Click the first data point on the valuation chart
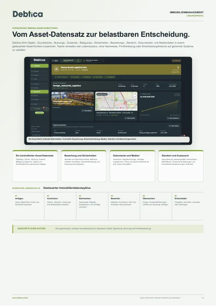 point(142,111)
